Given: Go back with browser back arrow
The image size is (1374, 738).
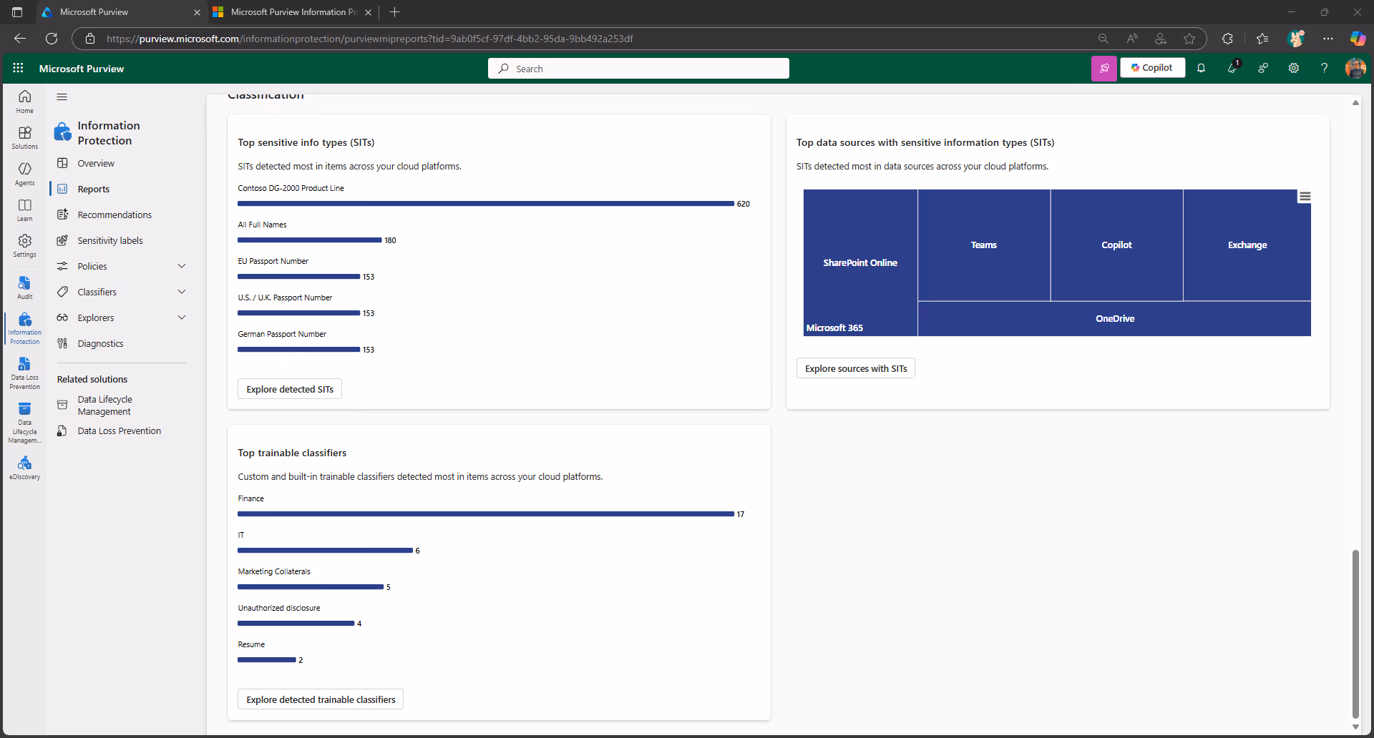Looking at the screenshot, I should (20, 39).
